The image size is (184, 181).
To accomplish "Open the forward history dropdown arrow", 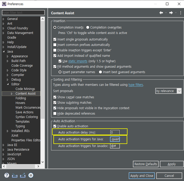I will 176,13.
